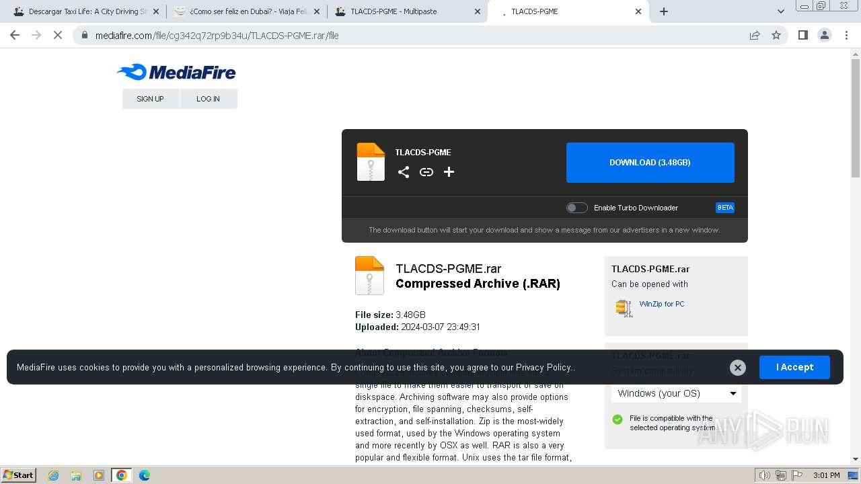
Task: Enable Turbo Downloader toggle
Action: point(576,208)
